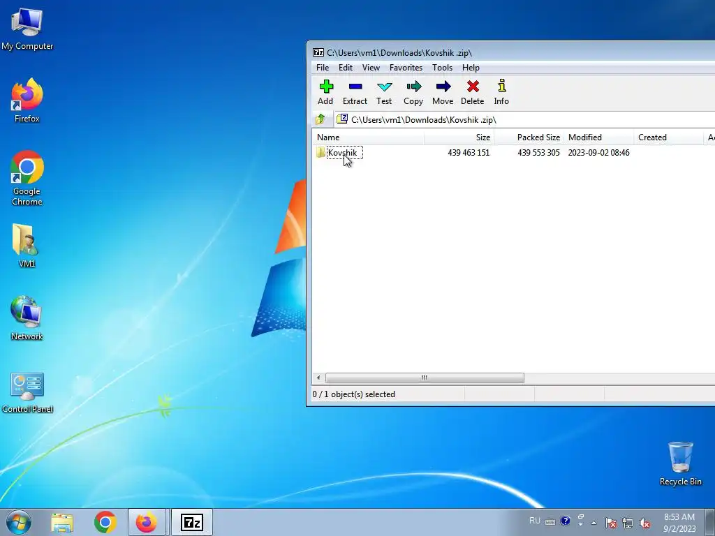Open Windows Explorer from taskbar
This screenshot has height=536, width=715.
(x=62, y=522)
